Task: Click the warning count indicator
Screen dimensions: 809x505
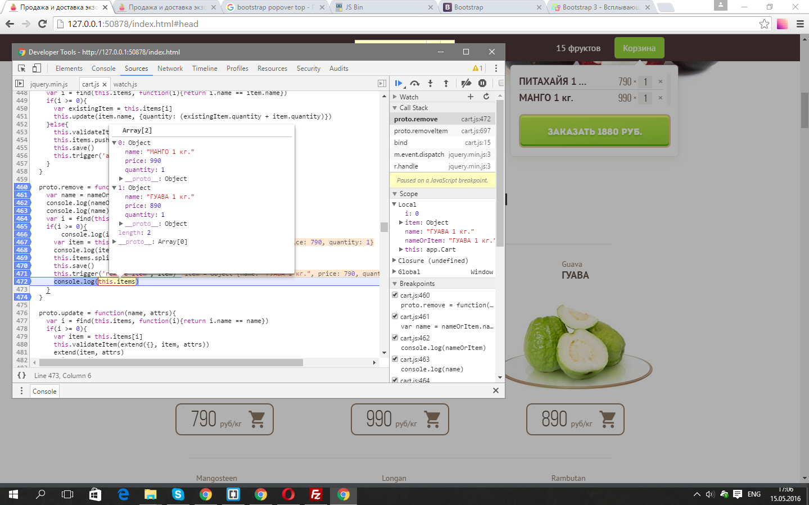Action: tap(477, 68)
